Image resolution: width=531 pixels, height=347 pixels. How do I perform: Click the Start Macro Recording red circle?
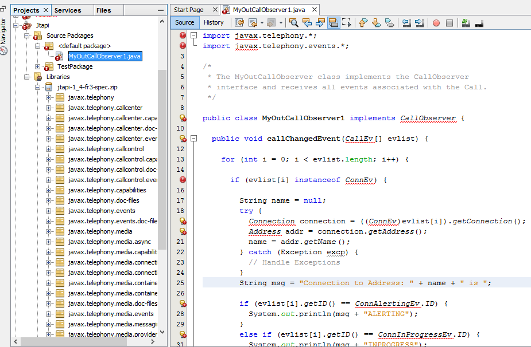pyautogui.click(x=436, y=23)
